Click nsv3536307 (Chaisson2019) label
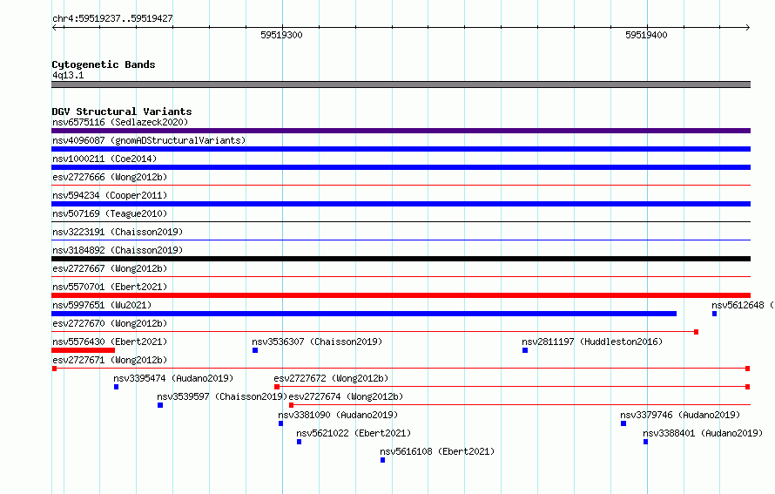Viewport: 775px width, 494px height. (x=317, y=342)
